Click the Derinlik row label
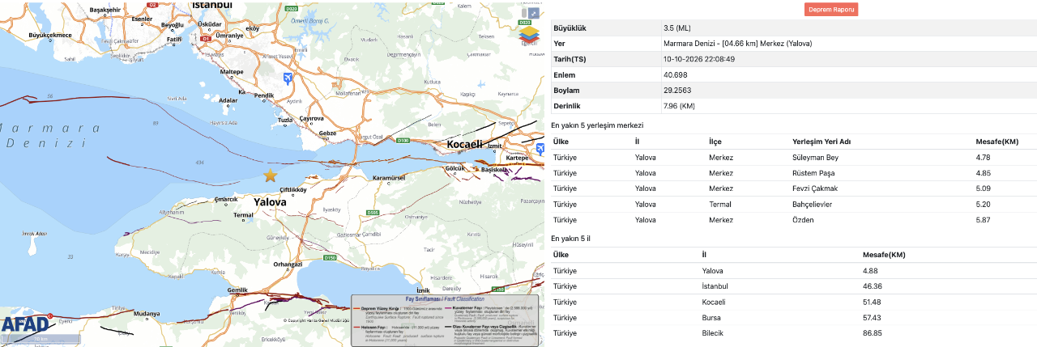 [567, 106]
